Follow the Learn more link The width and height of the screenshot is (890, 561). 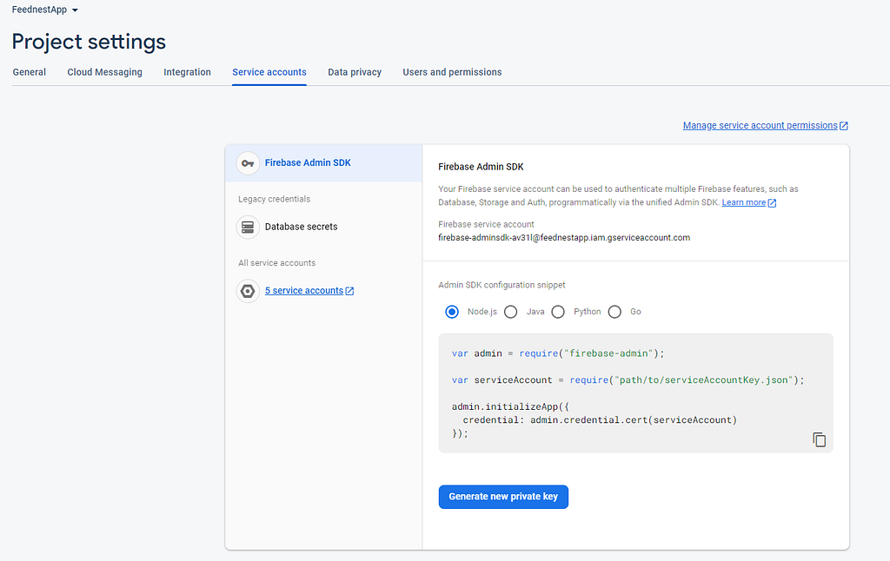pos(748,202)
